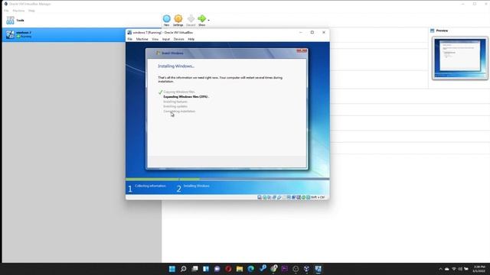Click the Preview panel header
This screenshot has width=490, height=275.
coord(439,31)
